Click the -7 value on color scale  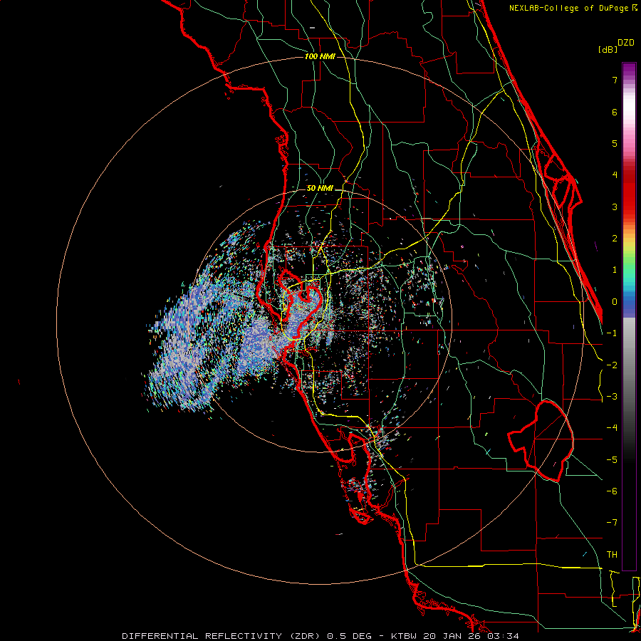click(612, 523)
